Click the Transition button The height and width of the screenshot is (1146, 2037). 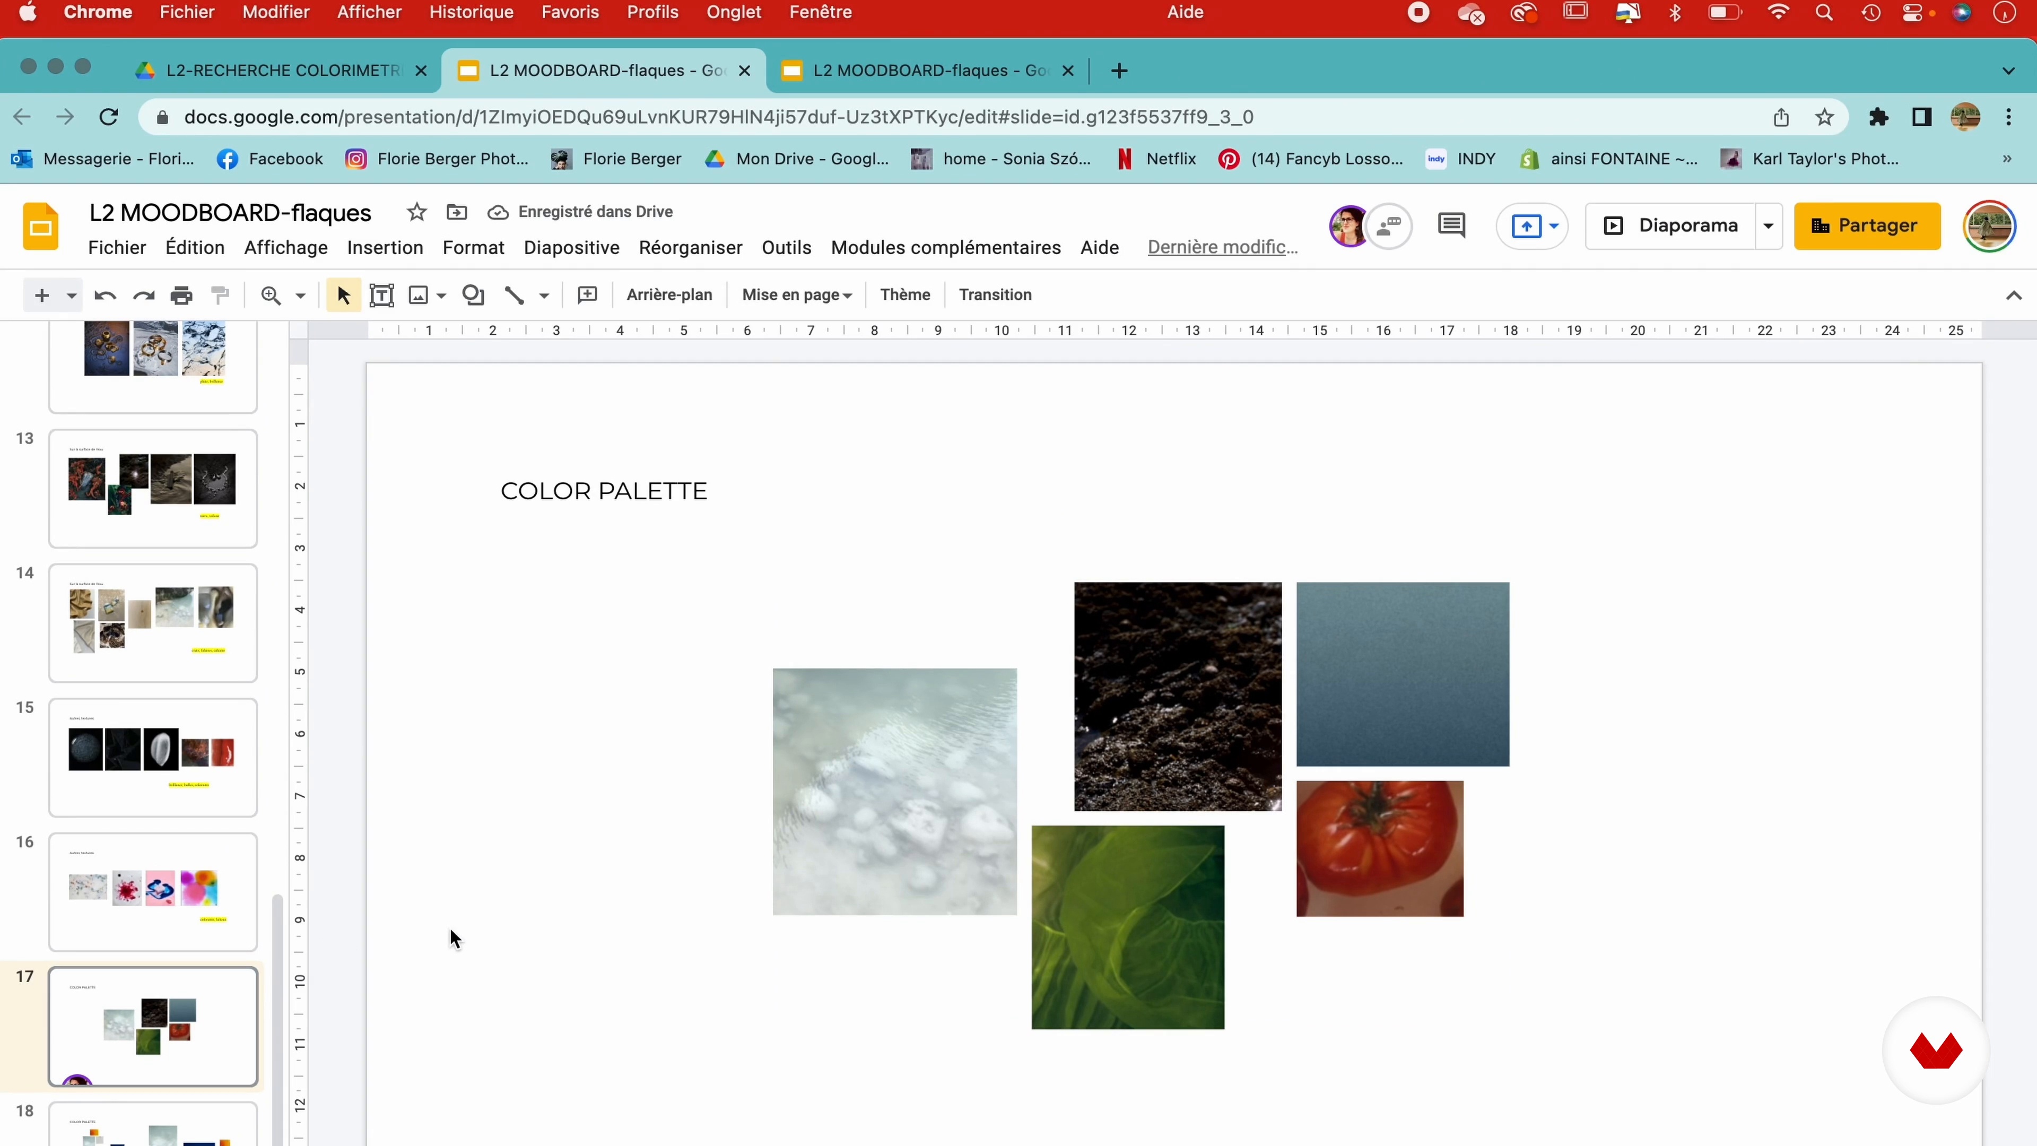click(x=995, y=295)
